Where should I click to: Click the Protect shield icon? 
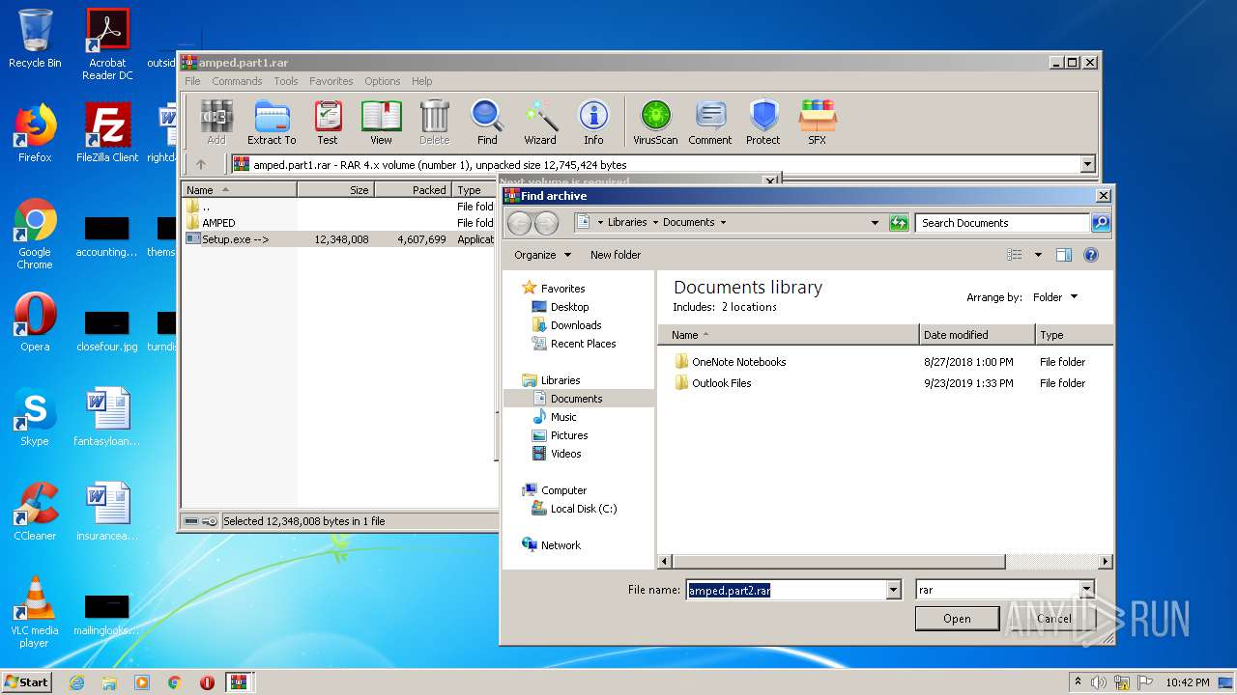[x=763, y=123]
